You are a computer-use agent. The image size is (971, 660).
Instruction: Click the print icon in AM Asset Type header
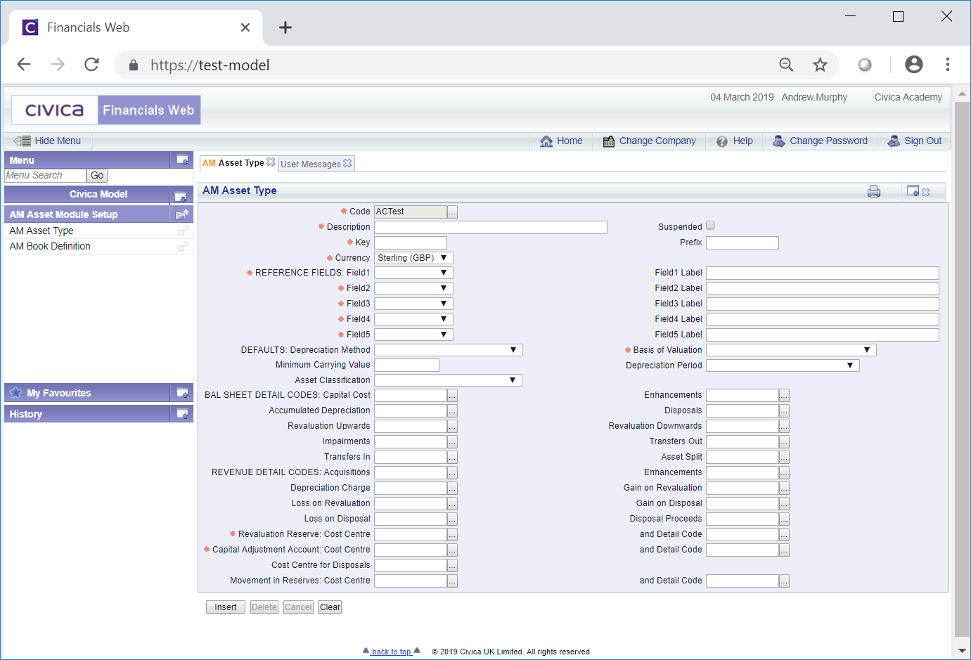click(874, 191)
